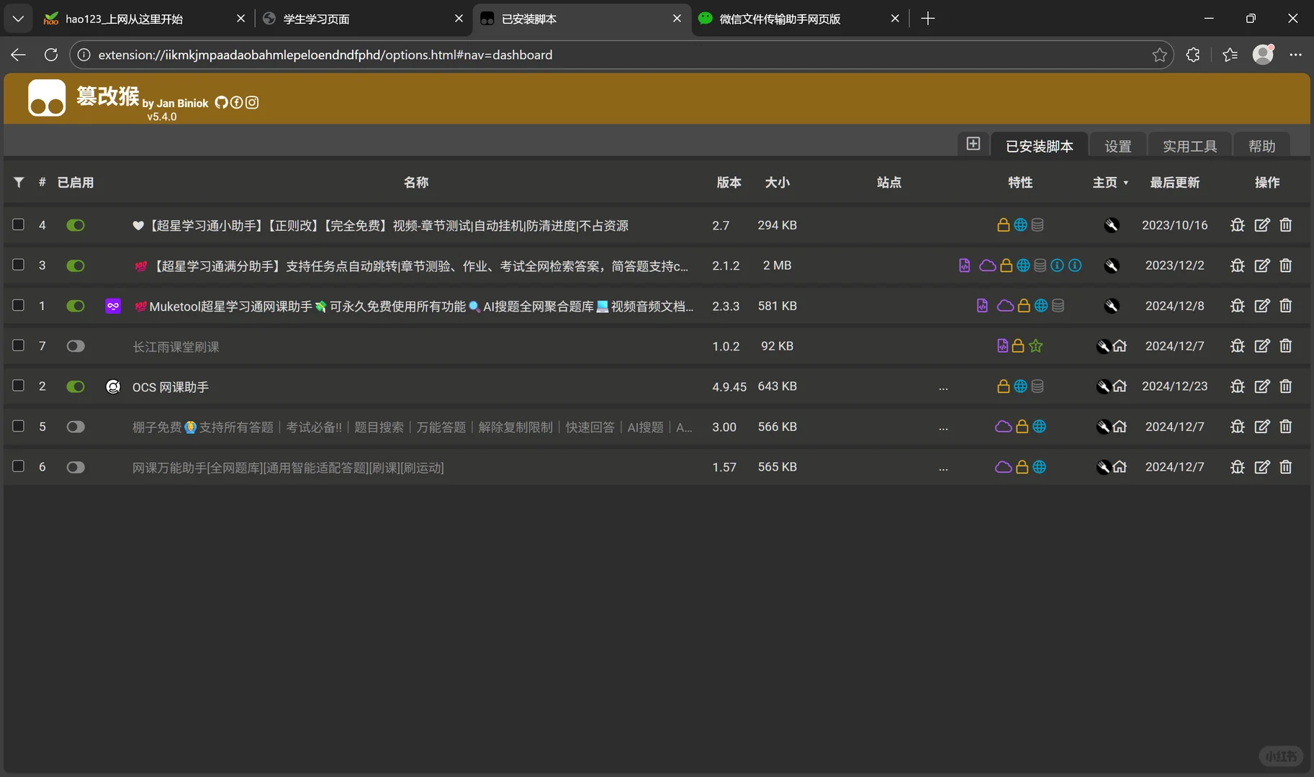This screenshot has height=777, width=1314.
Task: Click the Tampermonkey monkey logo
Action: pyautogui.click(x=47, y=98)
